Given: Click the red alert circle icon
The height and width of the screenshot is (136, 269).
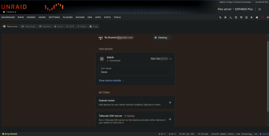Looking at the screenshot, I should tap(262, 17).
